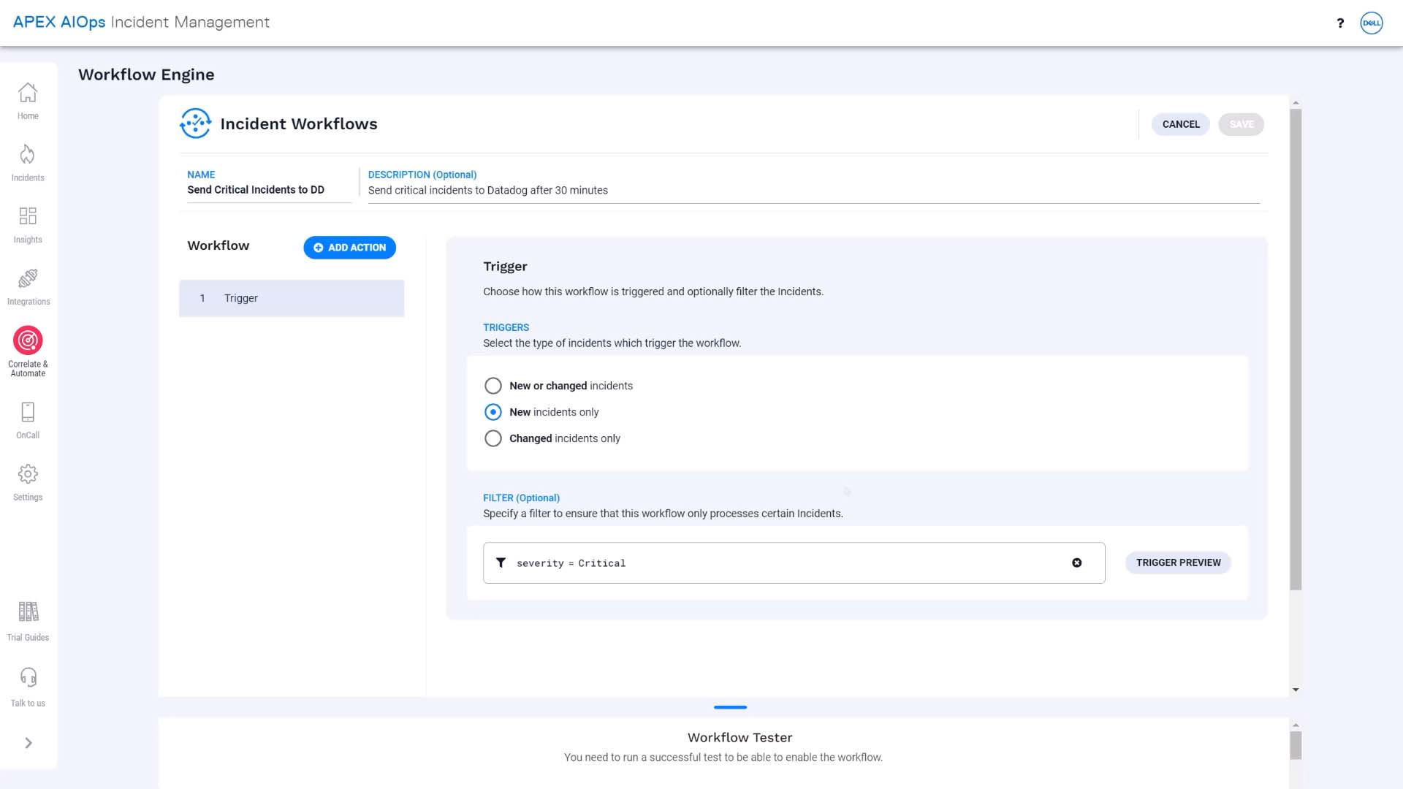This screenshot has width=1403, height=789.
Task: Select New or changed incidents radio
Action: [x=493, y=386]
